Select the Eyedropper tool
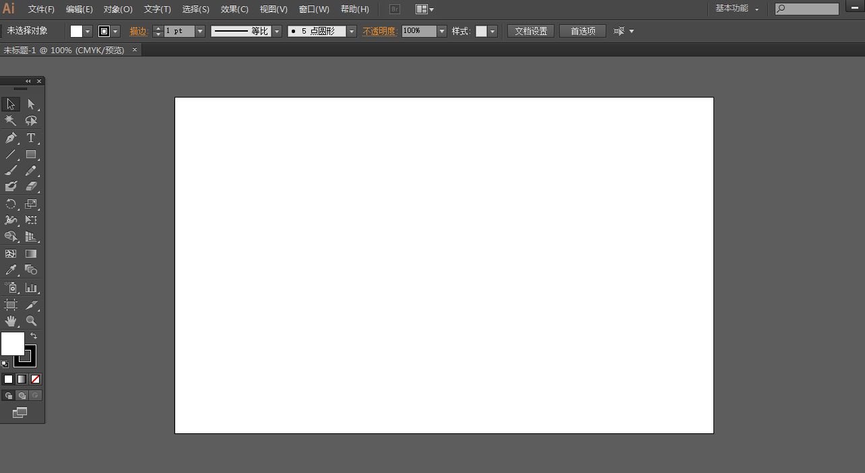Viewport: 865px width, 473px height. pos(11,270)
